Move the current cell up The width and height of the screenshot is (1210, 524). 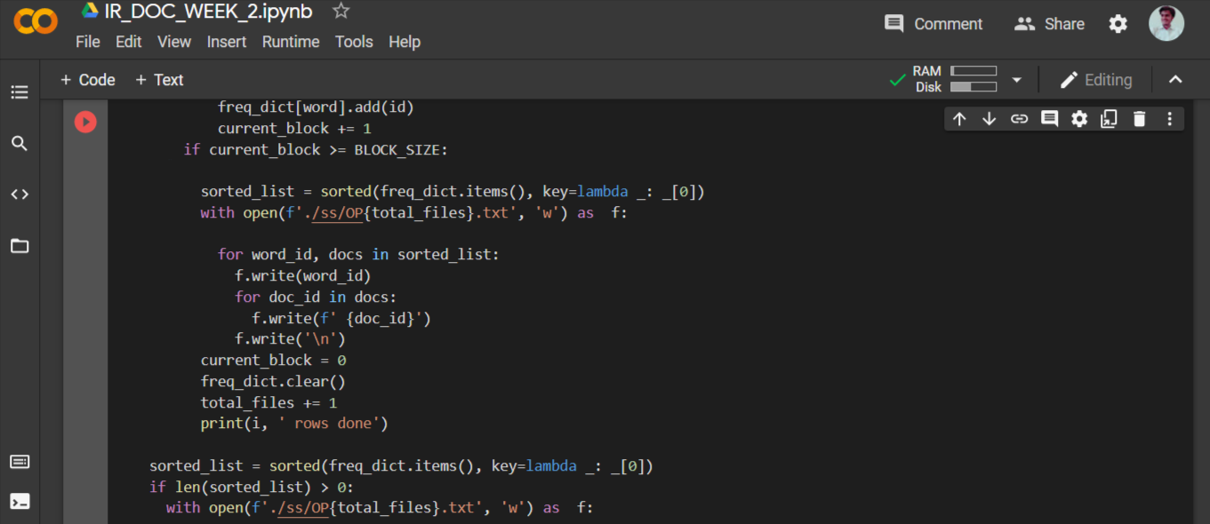(x=959, y=118)
